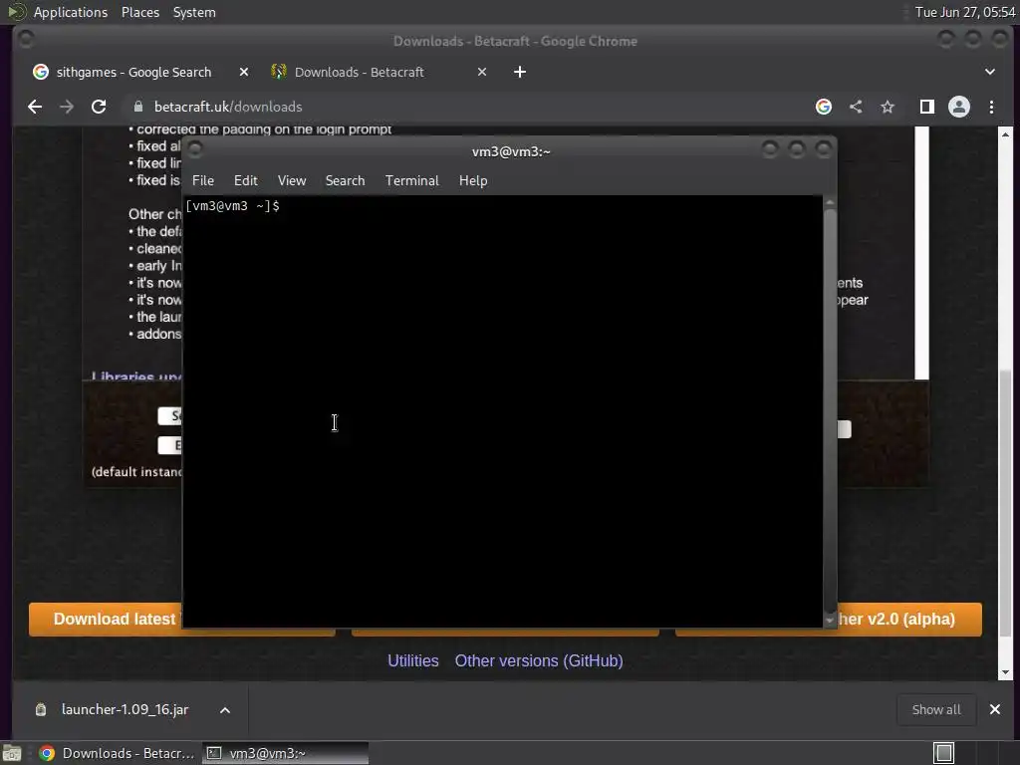Image resolution: width=1020 pixels, height=765 pixels.
Task: Open Chrome three-dot menu
Action: [x=991, y=107]
